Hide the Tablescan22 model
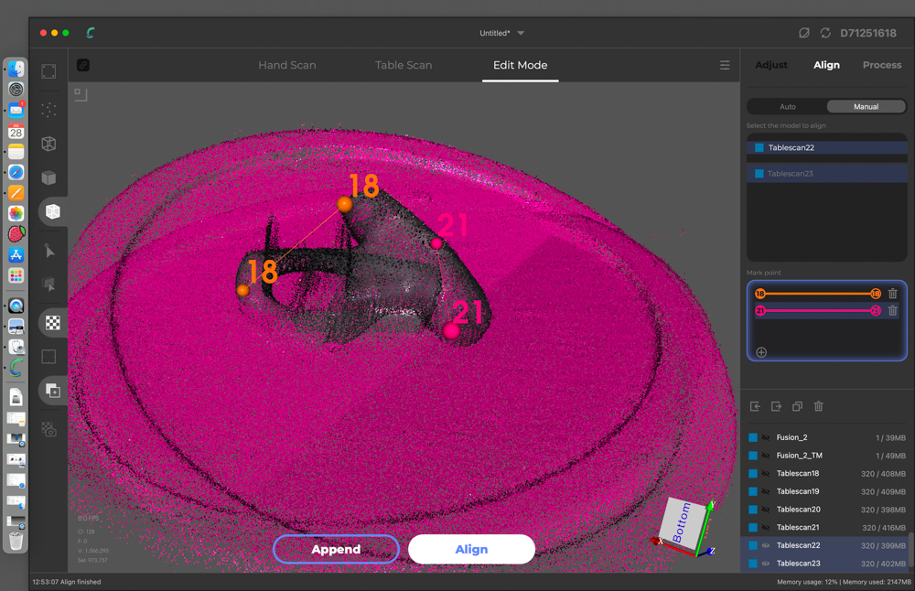915x591 pixels. [766, 545]
